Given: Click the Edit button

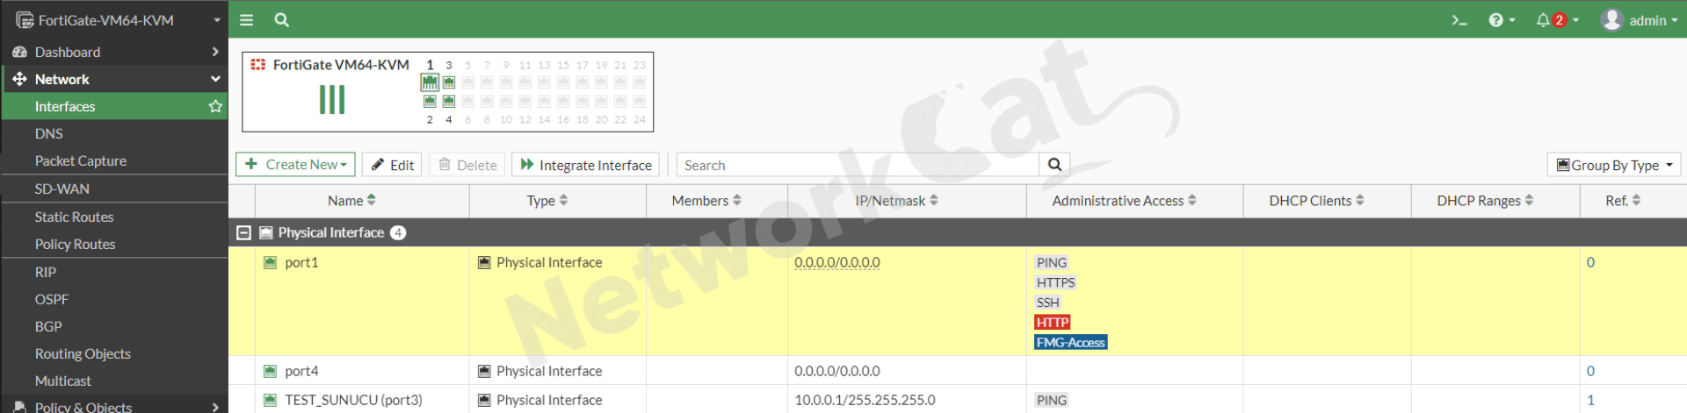Looking at the screenshot, I should (392, 165).
